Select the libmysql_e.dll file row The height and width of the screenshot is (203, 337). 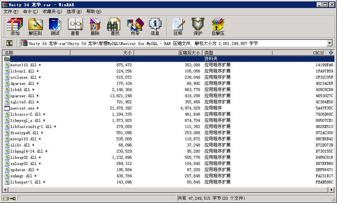tap(169, 120)
